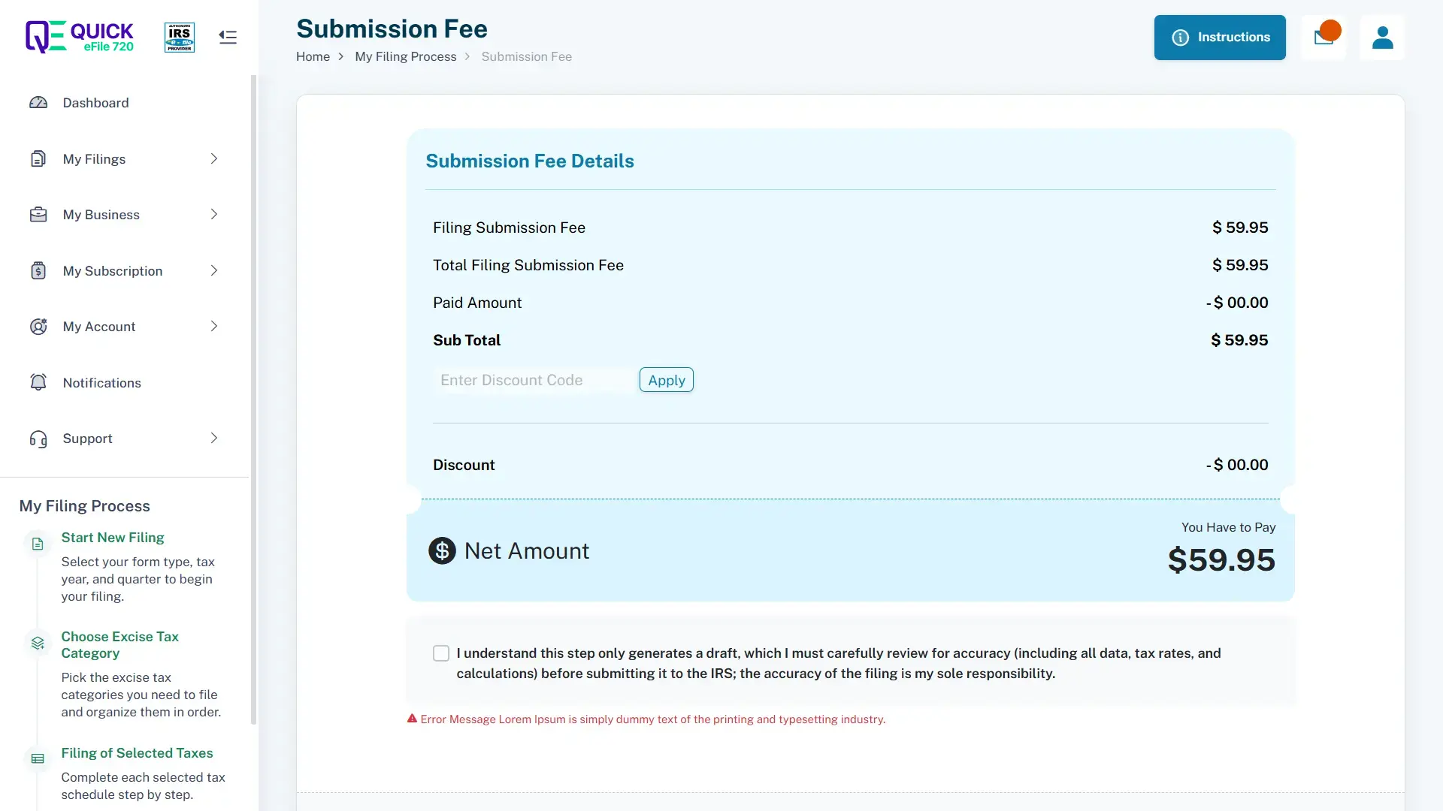Click the Instructions button
Screen dimensions: 1443x811
point(1220,38)
